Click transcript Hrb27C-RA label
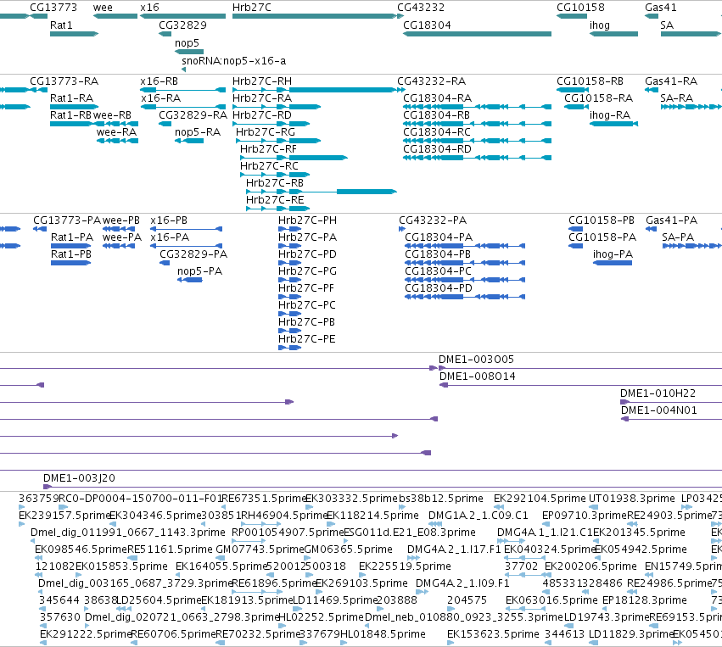722x647 pixels. tap(262, 98)
